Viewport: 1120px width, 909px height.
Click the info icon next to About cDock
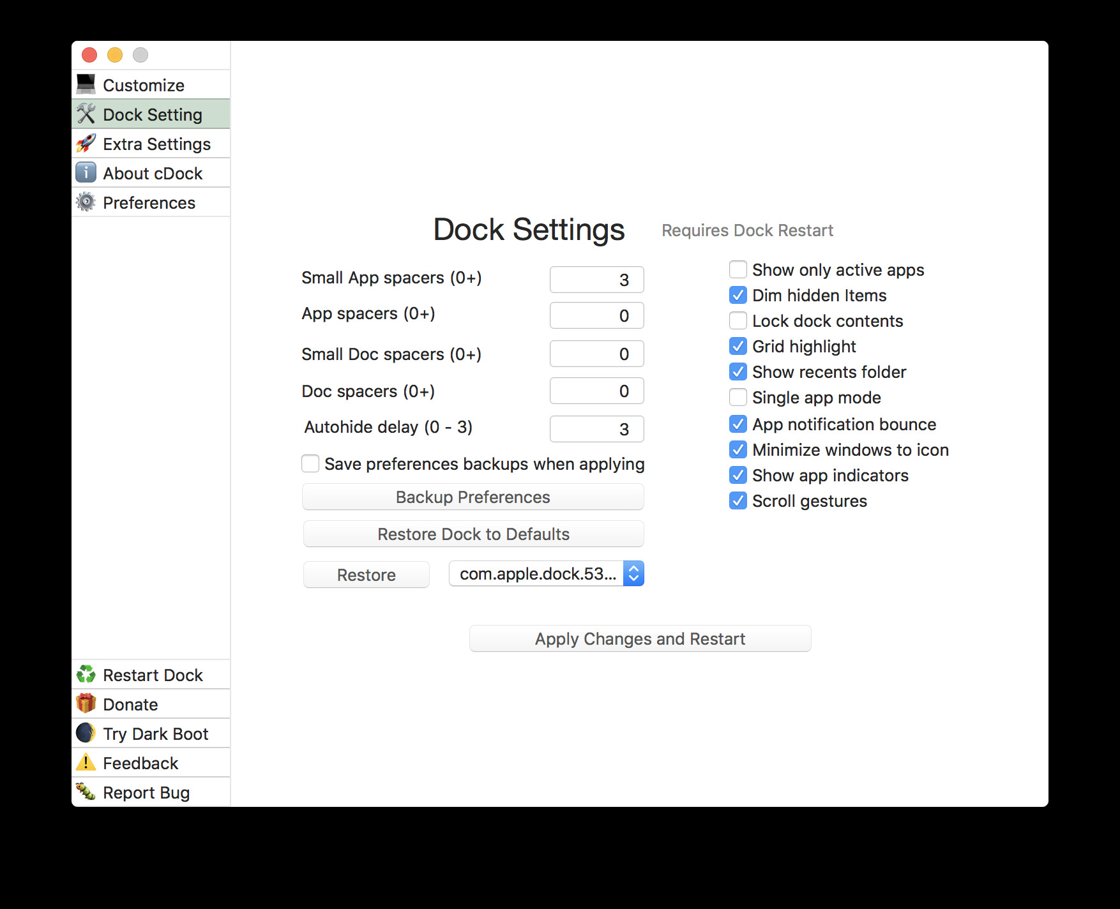coord(86,173)
